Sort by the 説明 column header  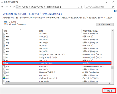tap(60, 31)
